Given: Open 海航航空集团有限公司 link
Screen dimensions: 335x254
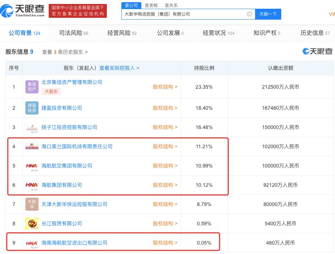Looking at the screenshot, I should click(x=66, y=166).
